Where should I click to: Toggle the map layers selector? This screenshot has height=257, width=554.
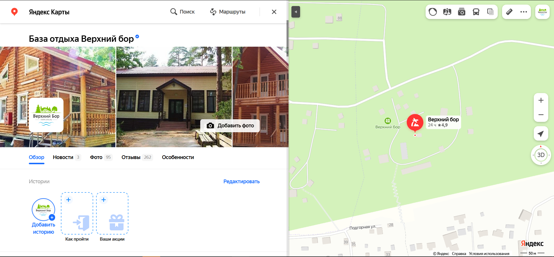tap(490, 12)
